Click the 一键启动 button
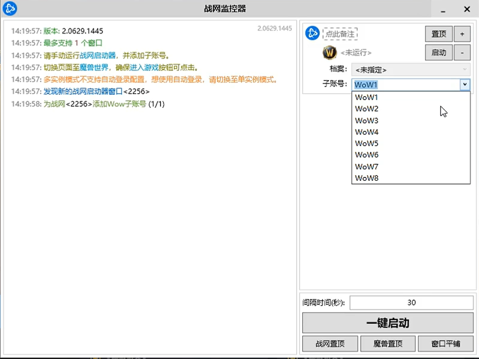 coord(388,323)
